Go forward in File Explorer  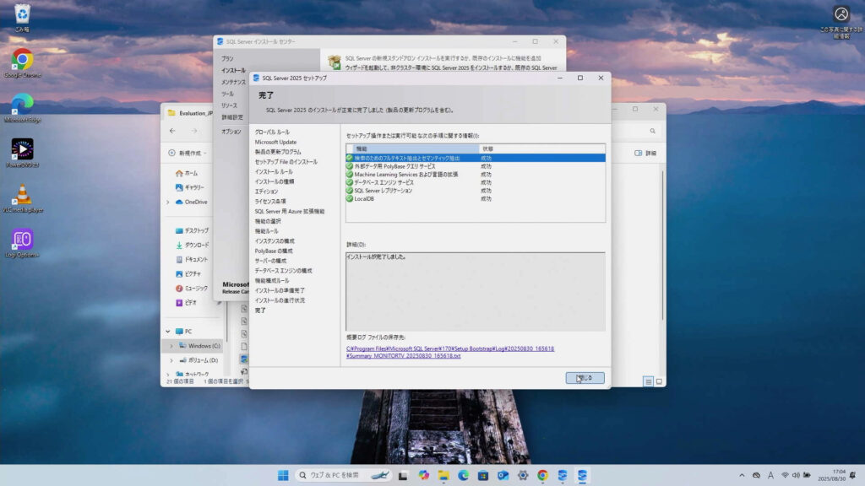(194, 131)
